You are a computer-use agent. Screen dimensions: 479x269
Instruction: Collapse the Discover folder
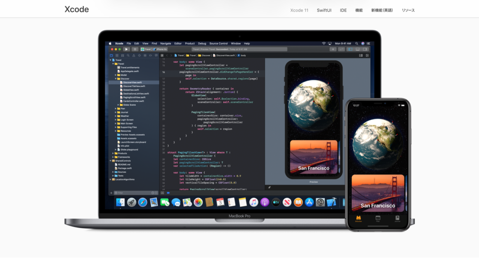(x=116, y=78)
